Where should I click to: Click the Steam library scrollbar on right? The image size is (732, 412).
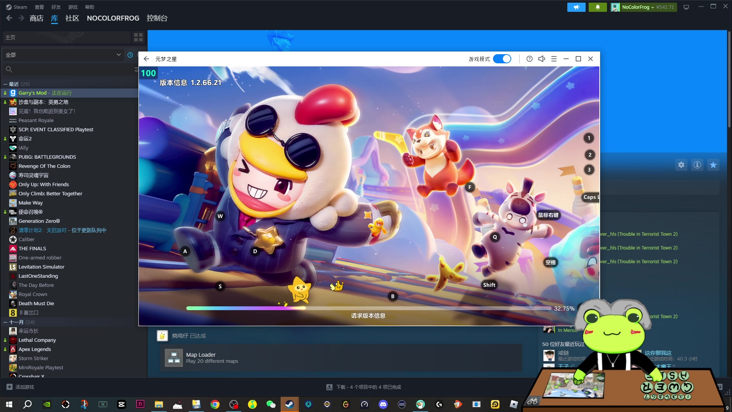tap(729, 79)
